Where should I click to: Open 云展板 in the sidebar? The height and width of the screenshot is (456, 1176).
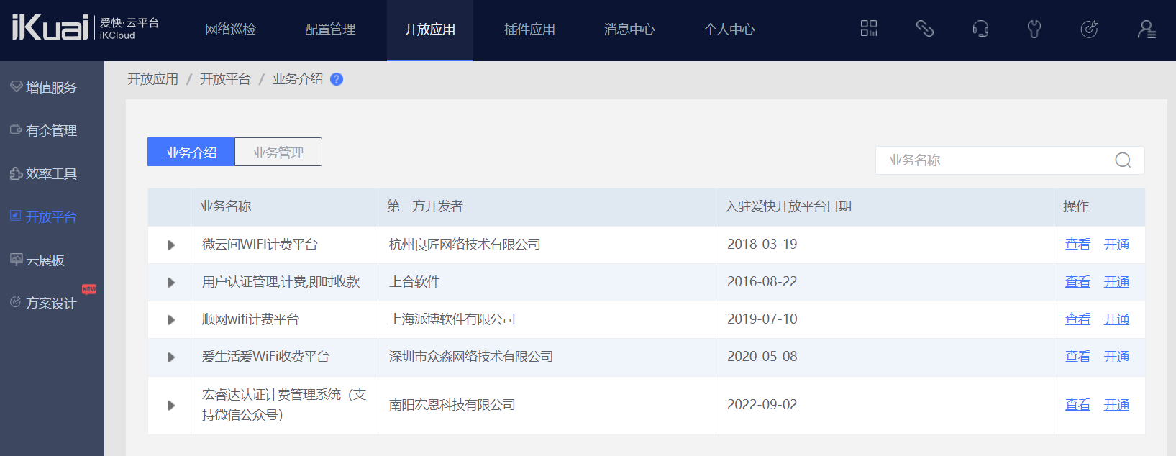tap(45, 260)
